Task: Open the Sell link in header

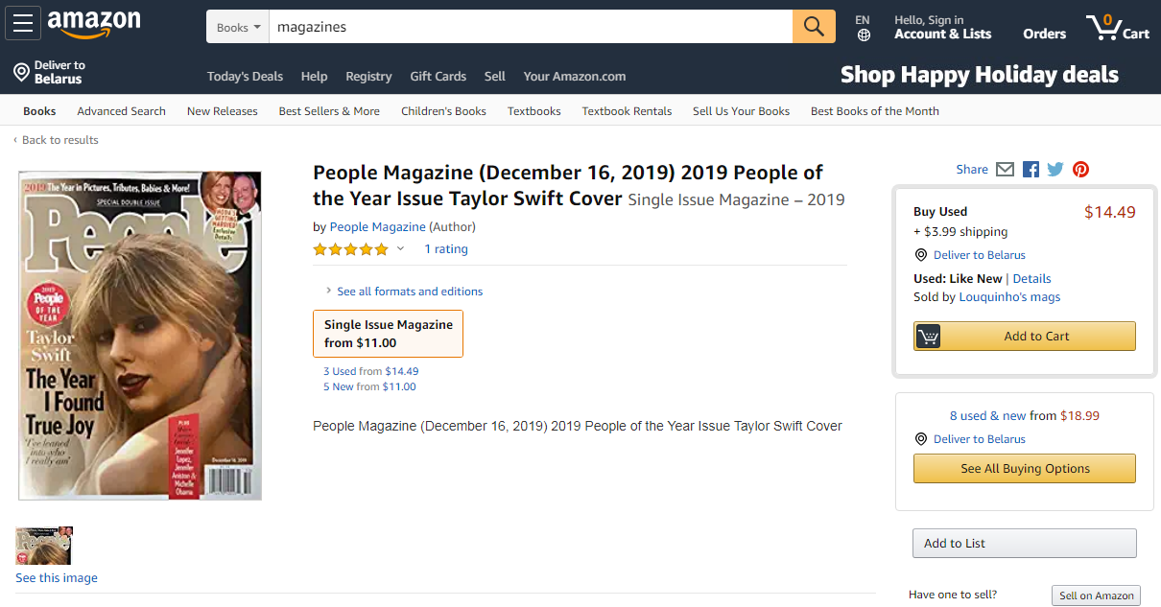Action: (494, 77)
